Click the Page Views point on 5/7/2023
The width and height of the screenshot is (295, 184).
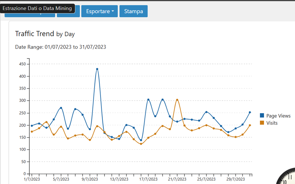pos(61,108)
